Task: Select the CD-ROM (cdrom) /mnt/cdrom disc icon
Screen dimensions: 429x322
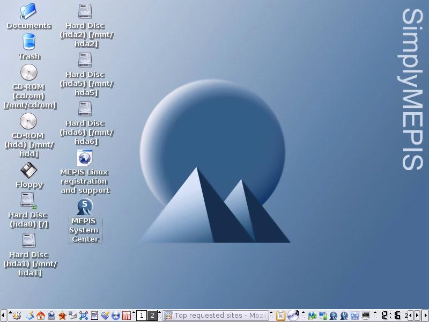Action: [x=29, y=72]
